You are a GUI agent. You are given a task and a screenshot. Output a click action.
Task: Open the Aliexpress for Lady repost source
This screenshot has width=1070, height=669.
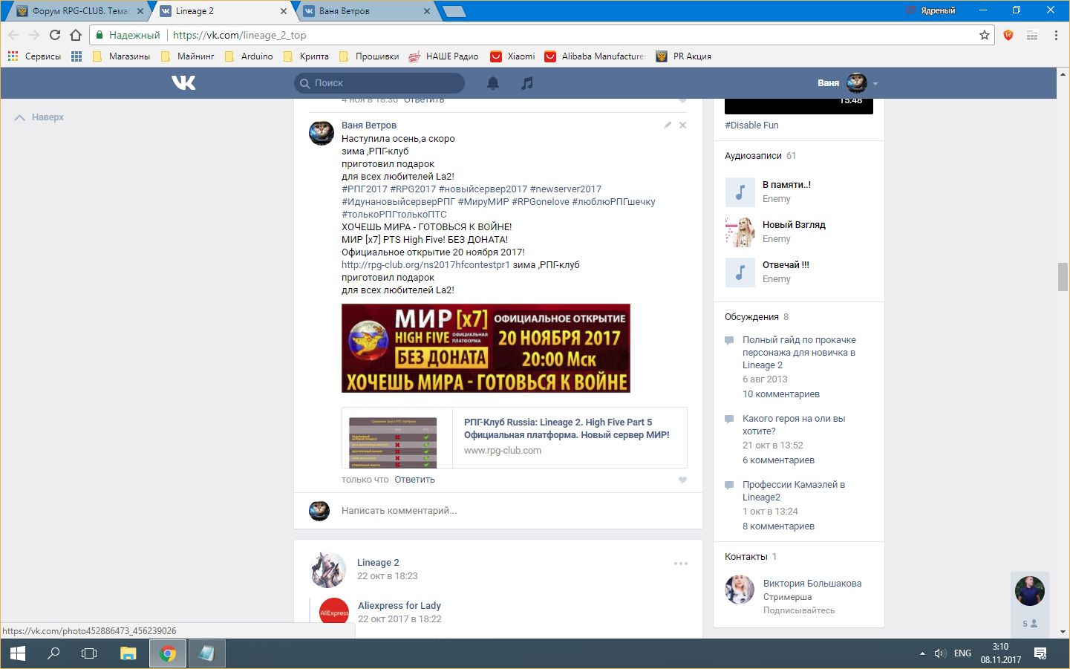399,606
